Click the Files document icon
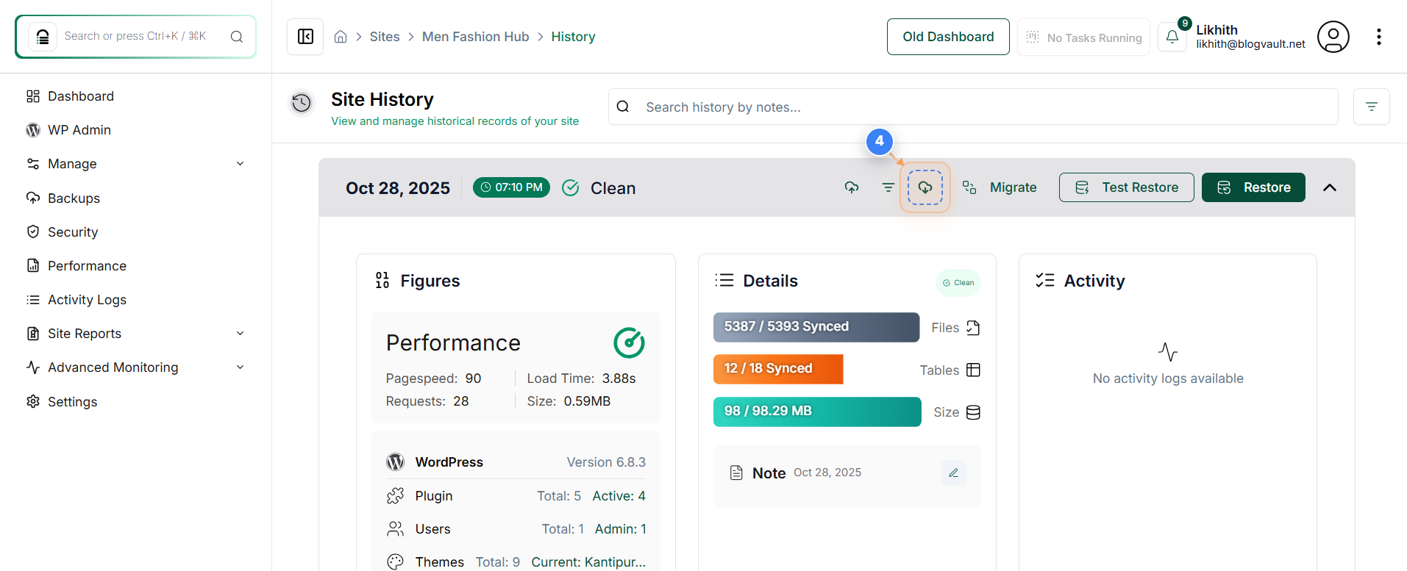Viewport: 1407px width, 571px height. (973, 328)
